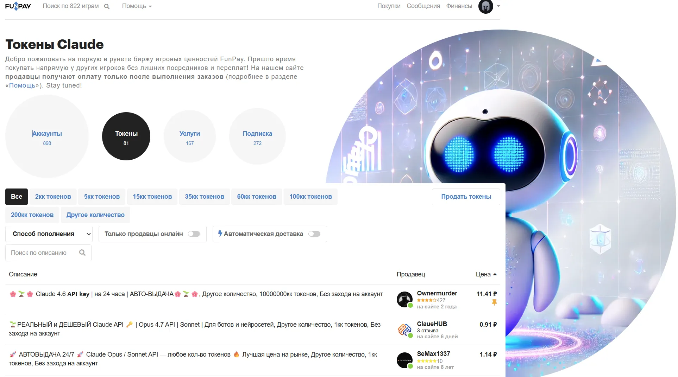The height and width of the screenshot is (377, 678).
Task: Click the game search magnifier icon
Action: pos(107,6)
